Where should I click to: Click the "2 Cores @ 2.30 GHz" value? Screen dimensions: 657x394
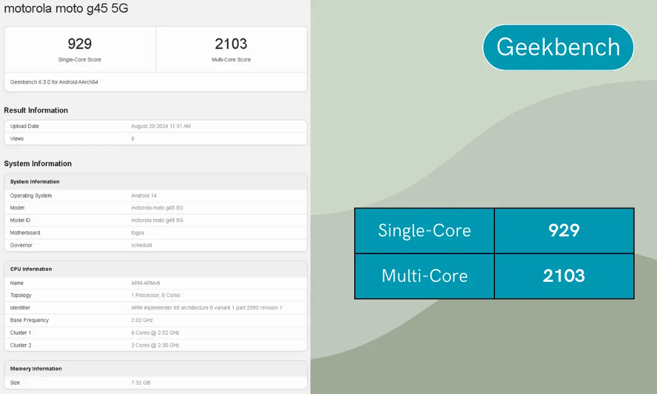(155, 346)
